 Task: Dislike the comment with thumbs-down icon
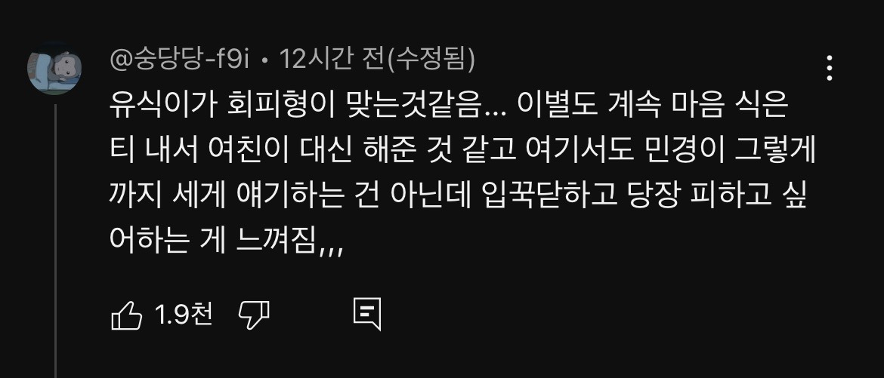point(254,315)
